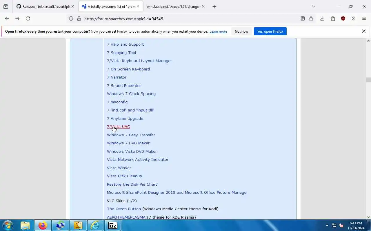Show more toolbar tools chevron
Image resolution: width=371 pixels, height=231 pixels.
353,18
